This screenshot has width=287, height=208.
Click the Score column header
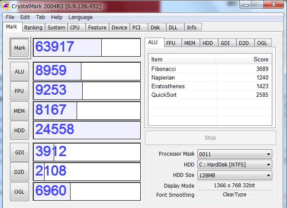click(261, 59)
